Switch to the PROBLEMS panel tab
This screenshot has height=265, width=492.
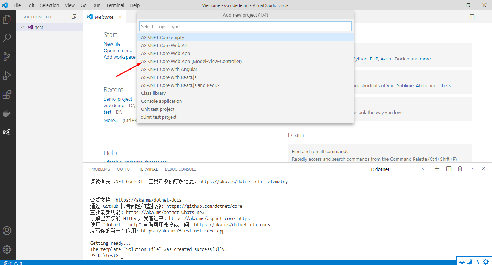(x=100, y=169)
